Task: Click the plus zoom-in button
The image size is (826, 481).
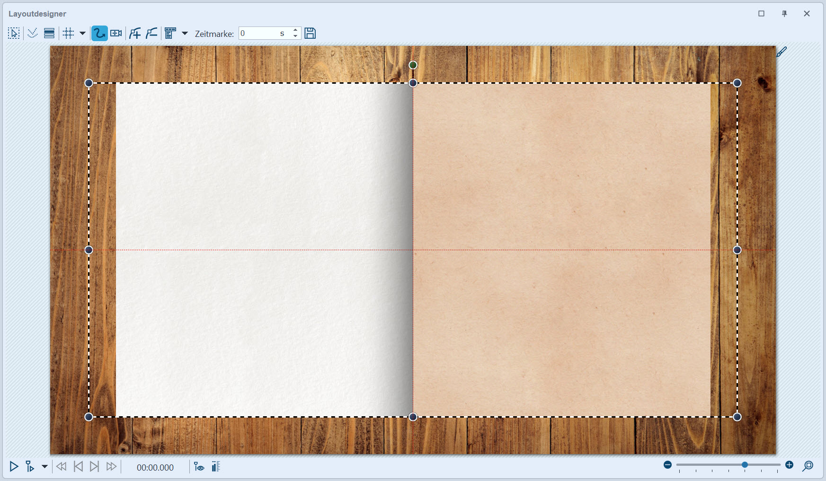Action: coord(789,465)
